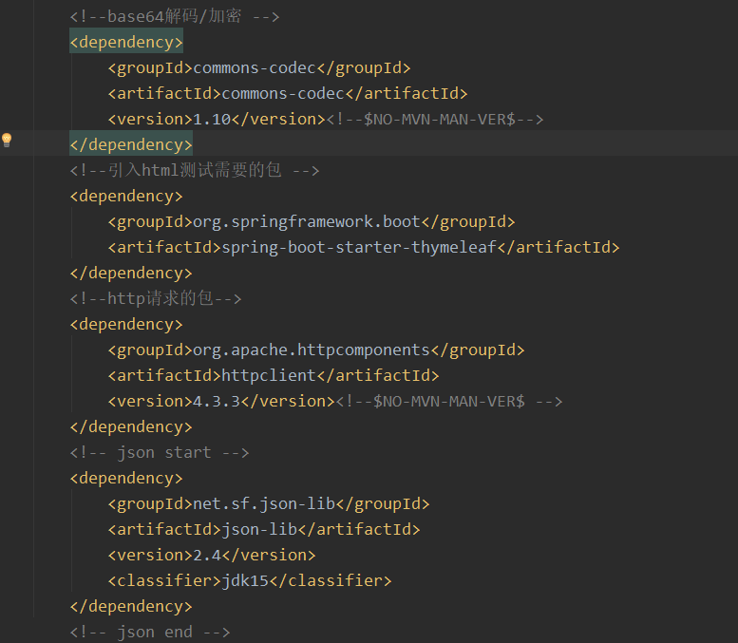Screen dimensions: 738x643
Task: Click opening dependency tag above json-lib groupId
Action: [x=126, y=478]
